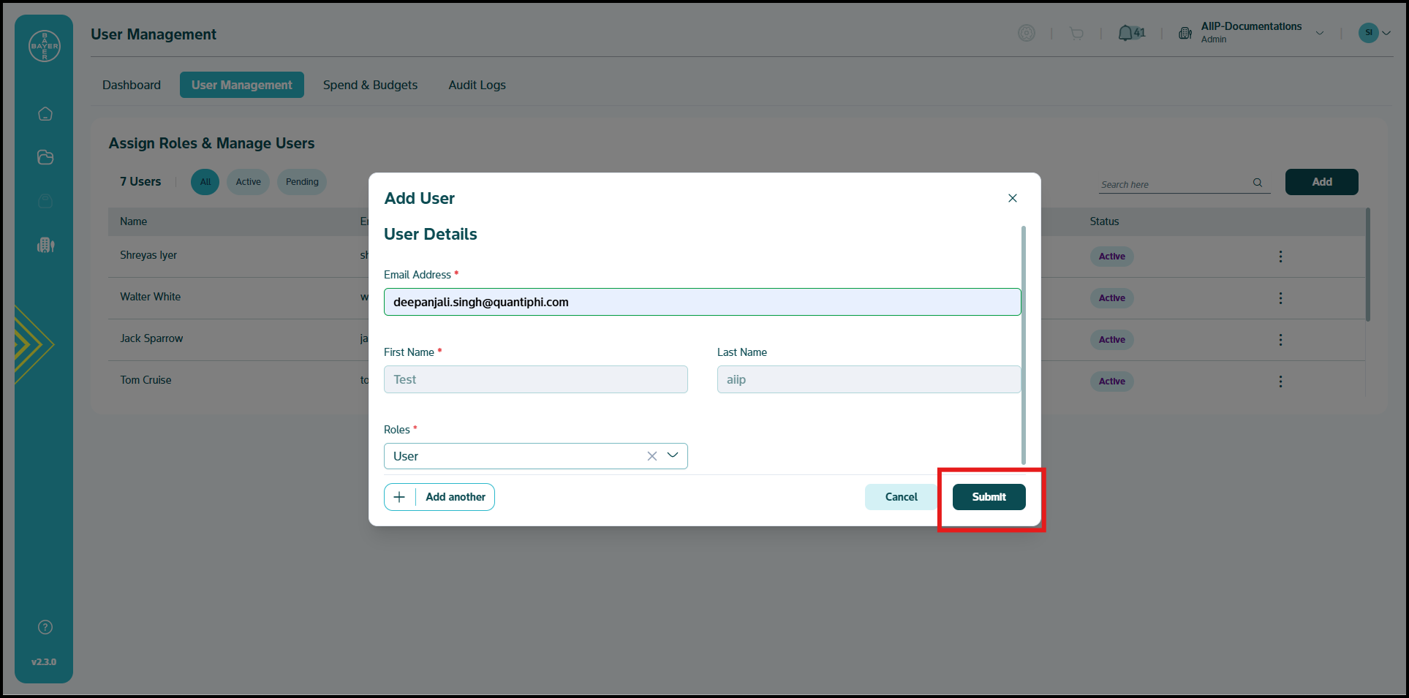The height and width of the screenshot is (698, 1409).
Task: Click the Bayer logo in sidebar
Action: tap(44, 46)
